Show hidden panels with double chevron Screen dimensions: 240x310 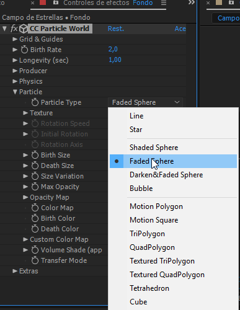pos(192,2)
